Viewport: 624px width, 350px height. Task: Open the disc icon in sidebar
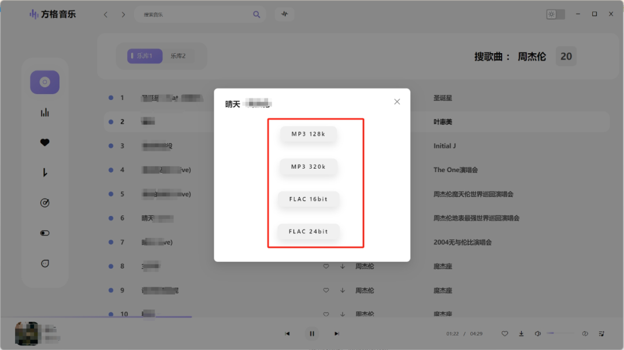coord(45,82)
